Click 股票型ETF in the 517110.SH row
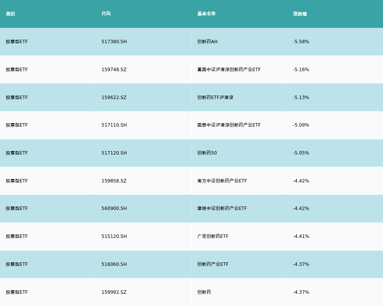 17,125
